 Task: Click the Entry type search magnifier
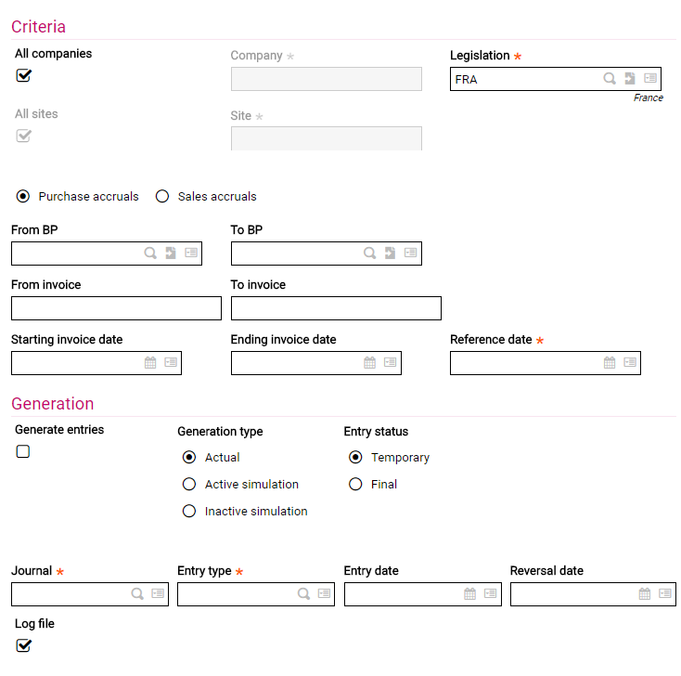[x=303, y=593]
